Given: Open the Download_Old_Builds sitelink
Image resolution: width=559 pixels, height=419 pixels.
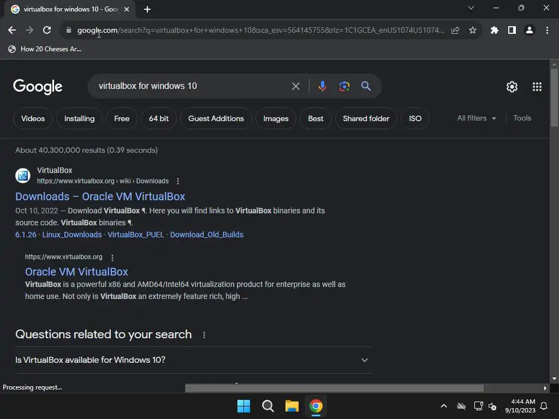Looking at the screenshot, I should pos(207,235).
